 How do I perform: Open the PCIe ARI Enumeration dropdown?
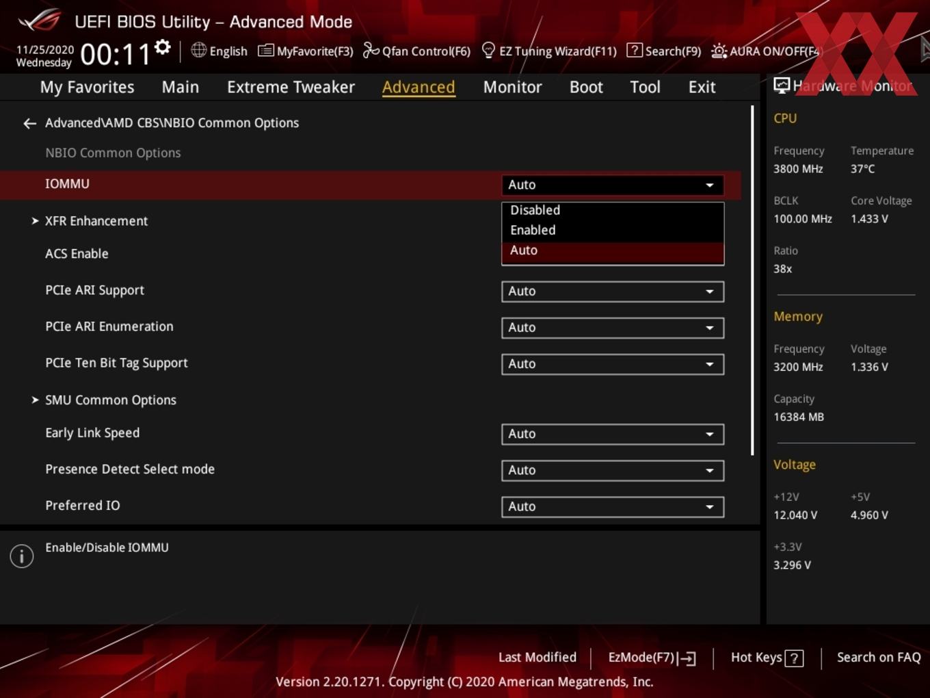[x=613, y=328]
